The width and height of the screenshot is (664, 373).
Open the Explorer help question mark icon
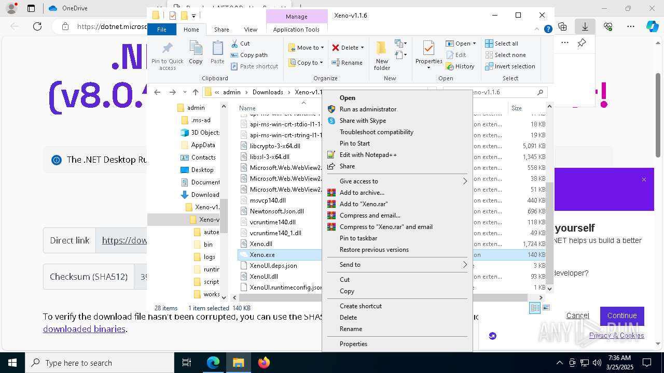tap(548, 30)
